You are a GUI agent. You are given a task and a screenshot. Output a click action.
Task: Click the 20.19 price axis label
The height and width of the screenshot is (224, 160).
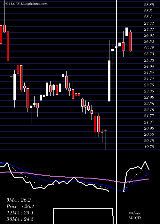(149, 140)
